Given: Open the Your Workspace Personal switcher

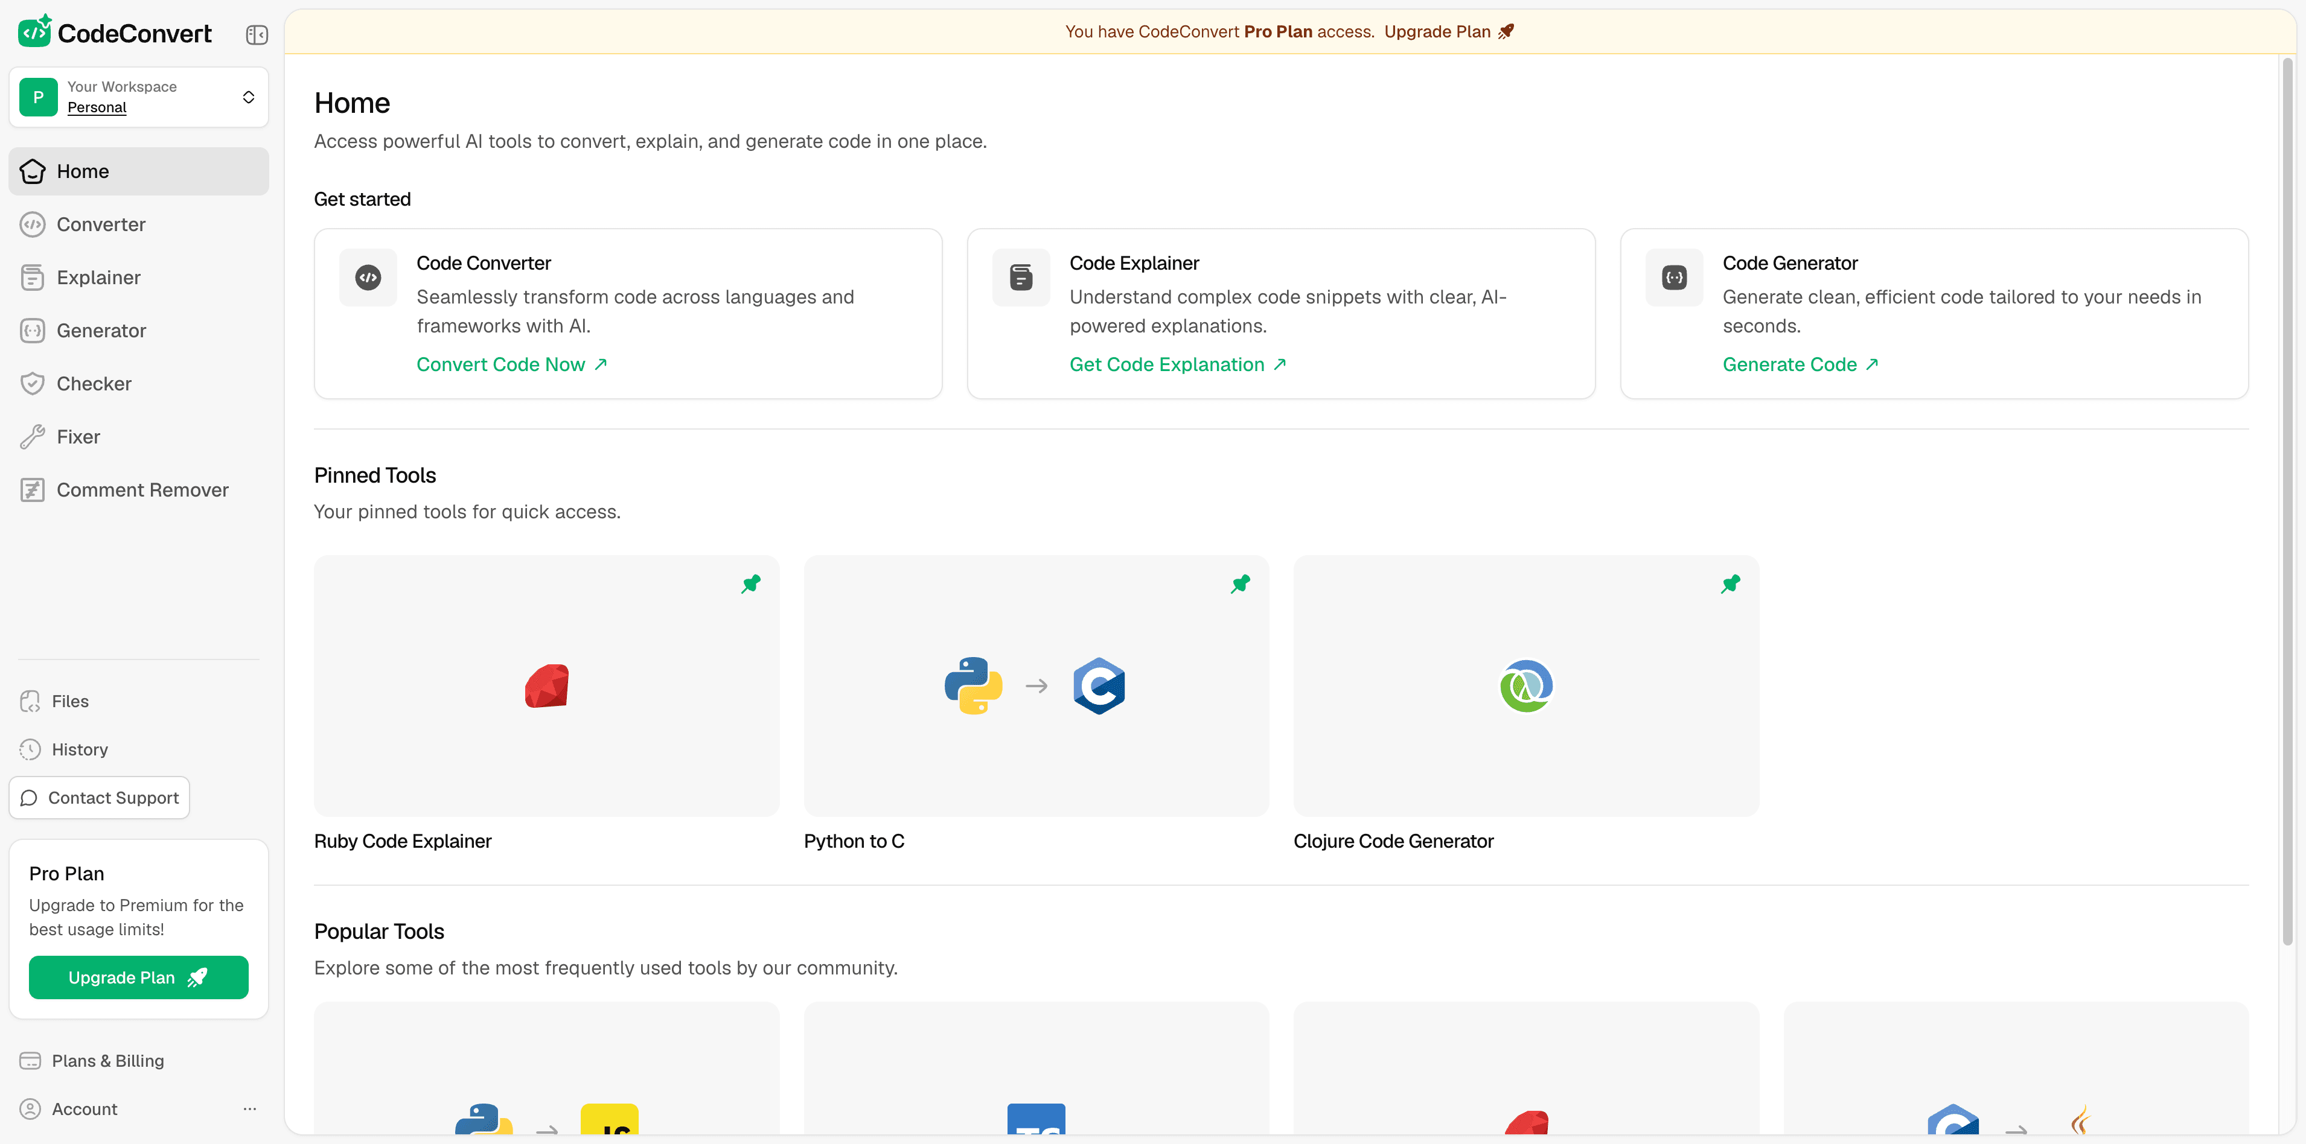Looking at the screenshot, I should click(139, 97).
